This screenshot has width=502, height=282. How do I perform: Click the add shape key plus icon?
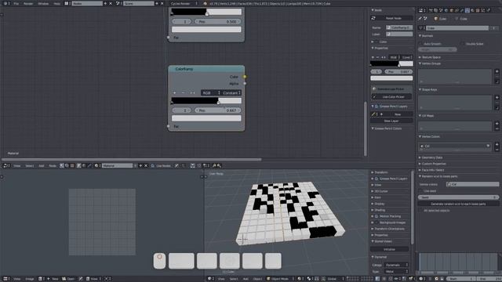(x=497, y=97)
